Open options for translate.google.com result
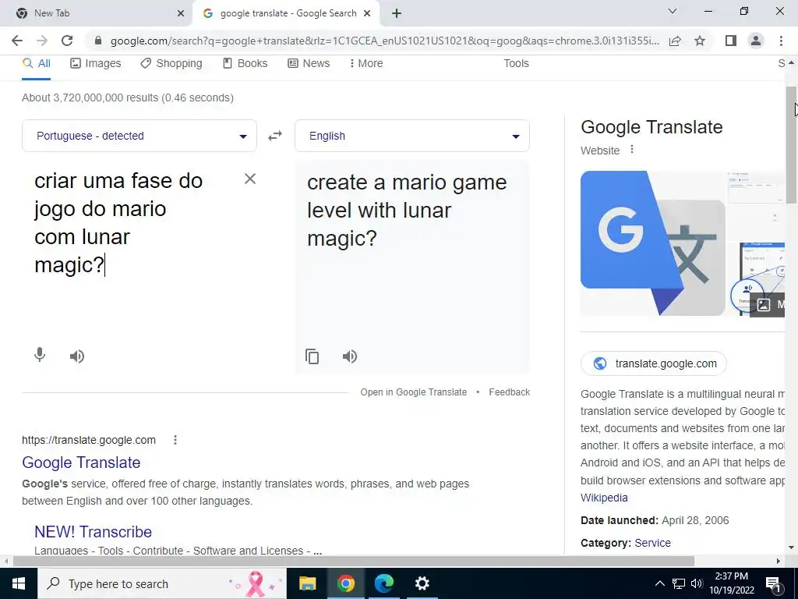This screenshot has width=798, height=599. coord(175,440)
